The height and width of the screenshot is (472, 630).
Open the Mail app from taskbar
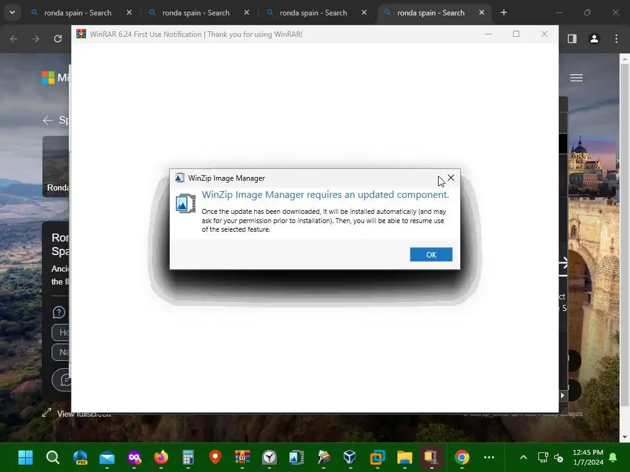[x=107, y=457]
